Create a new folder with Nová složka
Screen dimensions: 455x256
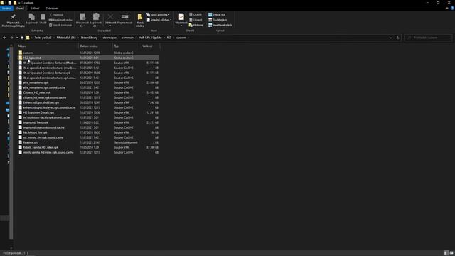pyautogui.click(x=140, y=21)
